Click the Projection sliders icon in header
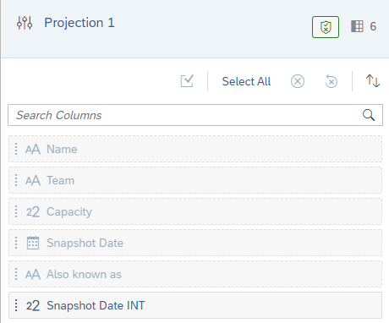This screenshot has width=389, height=323. [x=25, y=23]
